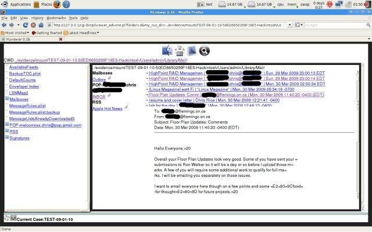Image resolution: width=372 pixels, height=232 pixels.
Task: Stop loading with the red stop icon
Action: pos(33,25)
